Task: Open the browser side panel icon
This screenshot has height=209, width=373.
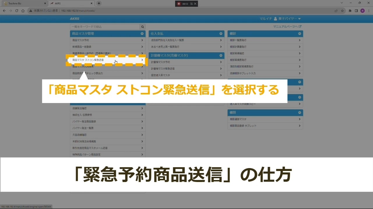Action: point(356,11)
